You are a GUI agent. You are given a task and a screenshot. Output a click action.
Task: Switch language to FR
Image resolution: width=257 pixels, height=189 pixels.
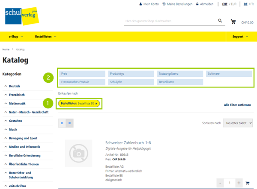(252, 4)
